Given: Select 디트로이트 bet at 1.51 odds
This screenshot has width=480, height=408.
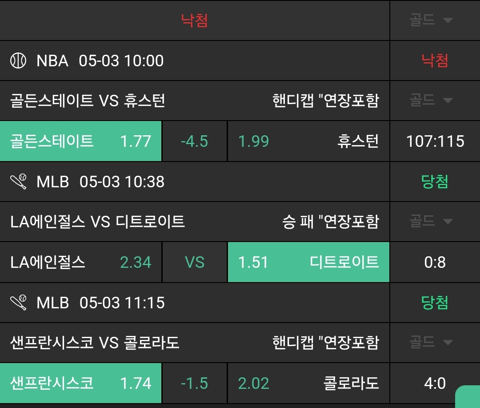Looking at the screenshot, I should tap(308, 262).
